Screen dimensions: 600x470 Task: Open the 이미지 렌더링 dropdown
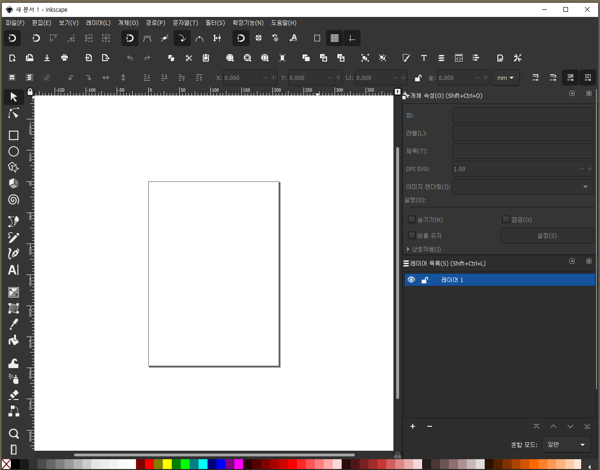point(523,187)
